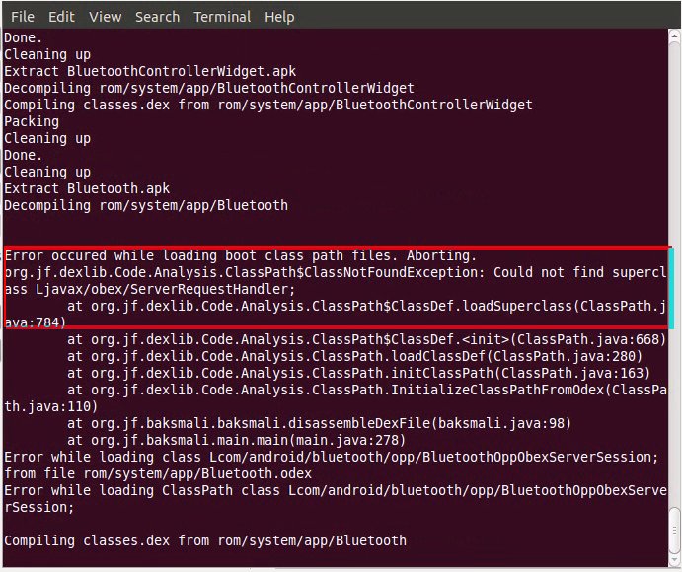Open the File menu
The height and width of the screenshot is (572, 682).
click(22, 17)
